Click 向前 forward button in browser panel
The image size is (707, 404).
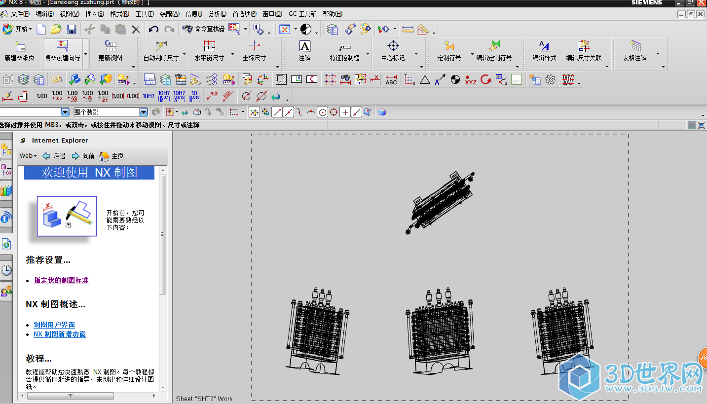(83, 156)
